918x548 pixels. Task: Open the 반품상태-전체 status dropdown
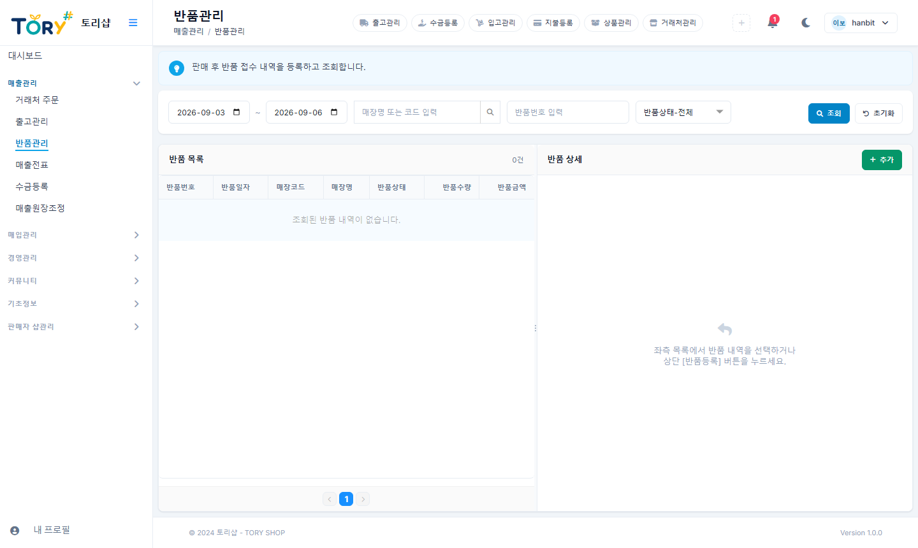(683, 112)
